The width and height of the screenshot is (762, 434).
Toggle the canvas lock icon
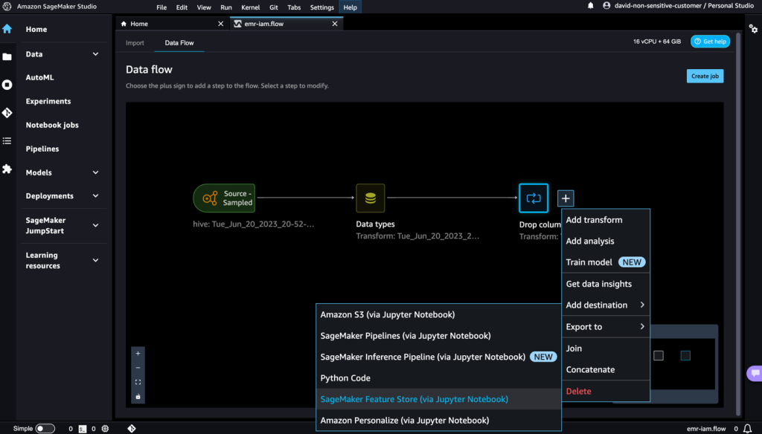[138, 397]
